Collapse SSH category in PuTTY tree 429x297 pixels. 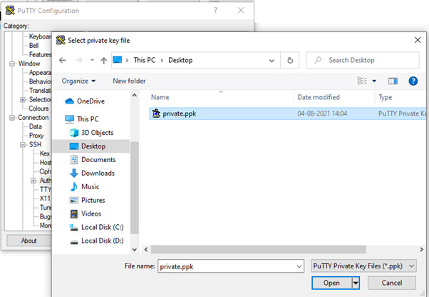[x=23, y=145]
